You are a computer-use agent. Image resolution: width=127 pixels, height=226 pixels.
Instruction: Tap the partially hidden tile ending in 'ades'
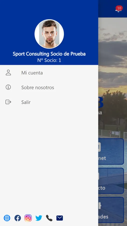(x=111, y=210)
